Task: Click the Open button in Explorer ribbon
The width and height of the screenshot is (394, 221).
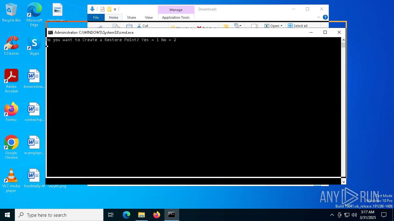Action: tap(272, 26)
